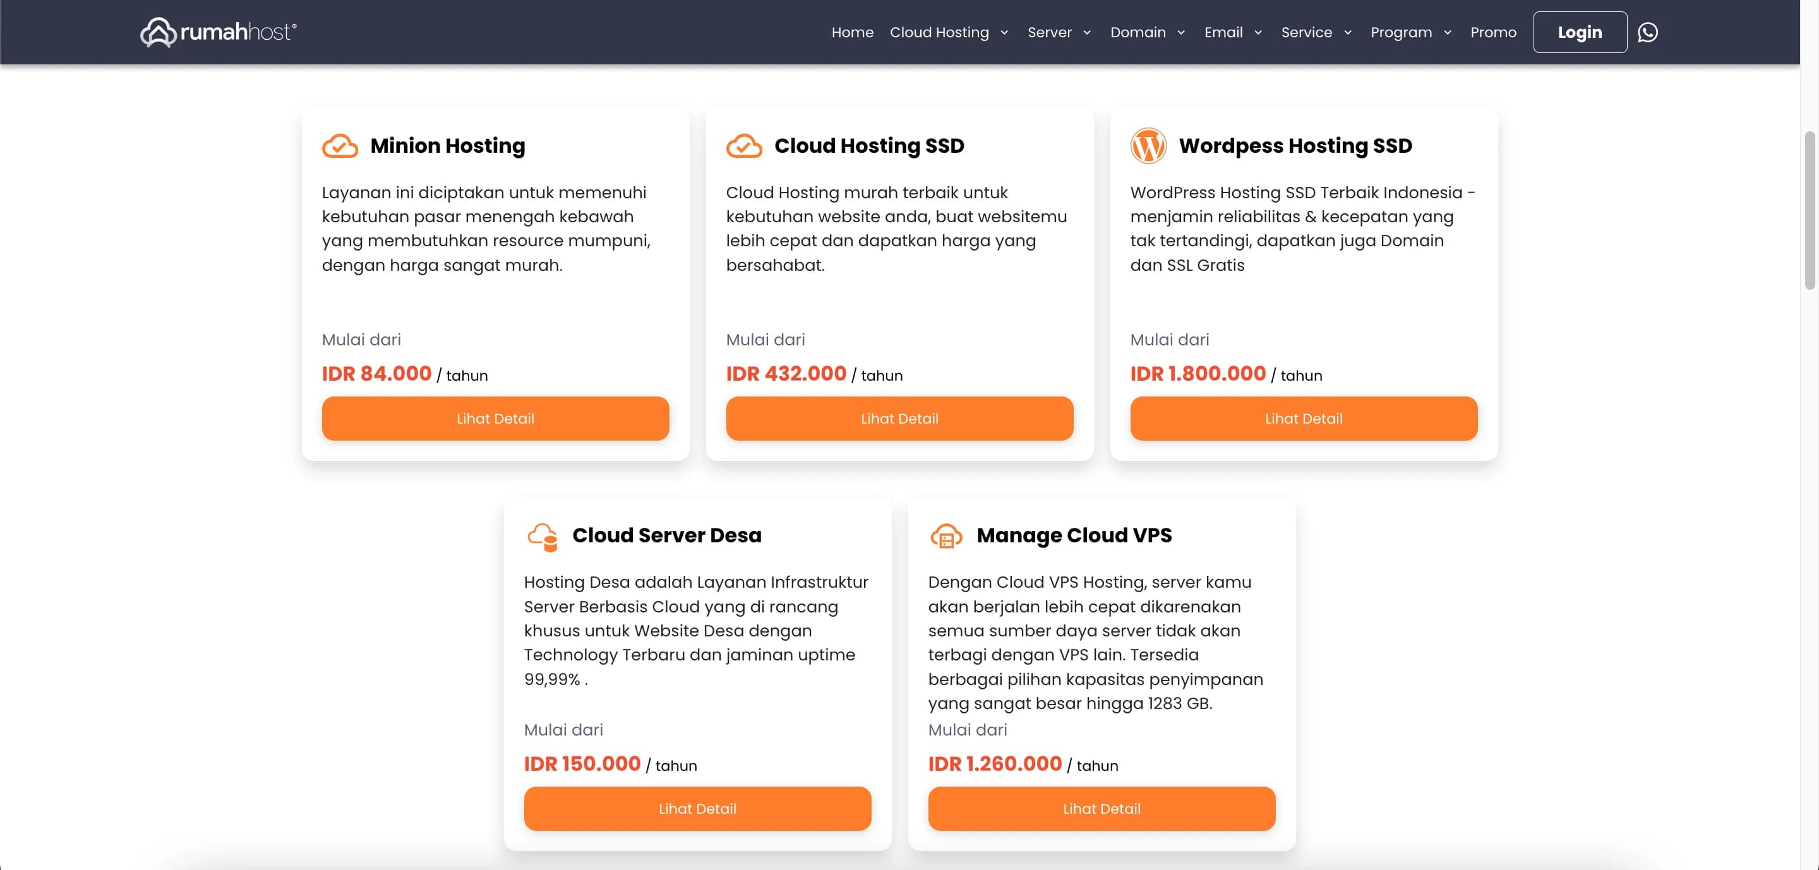Image resolution: width=1819 pixels, height=870 pixels.
Task: Expand the Domain menu
Action: click(x=1147, y=32)
